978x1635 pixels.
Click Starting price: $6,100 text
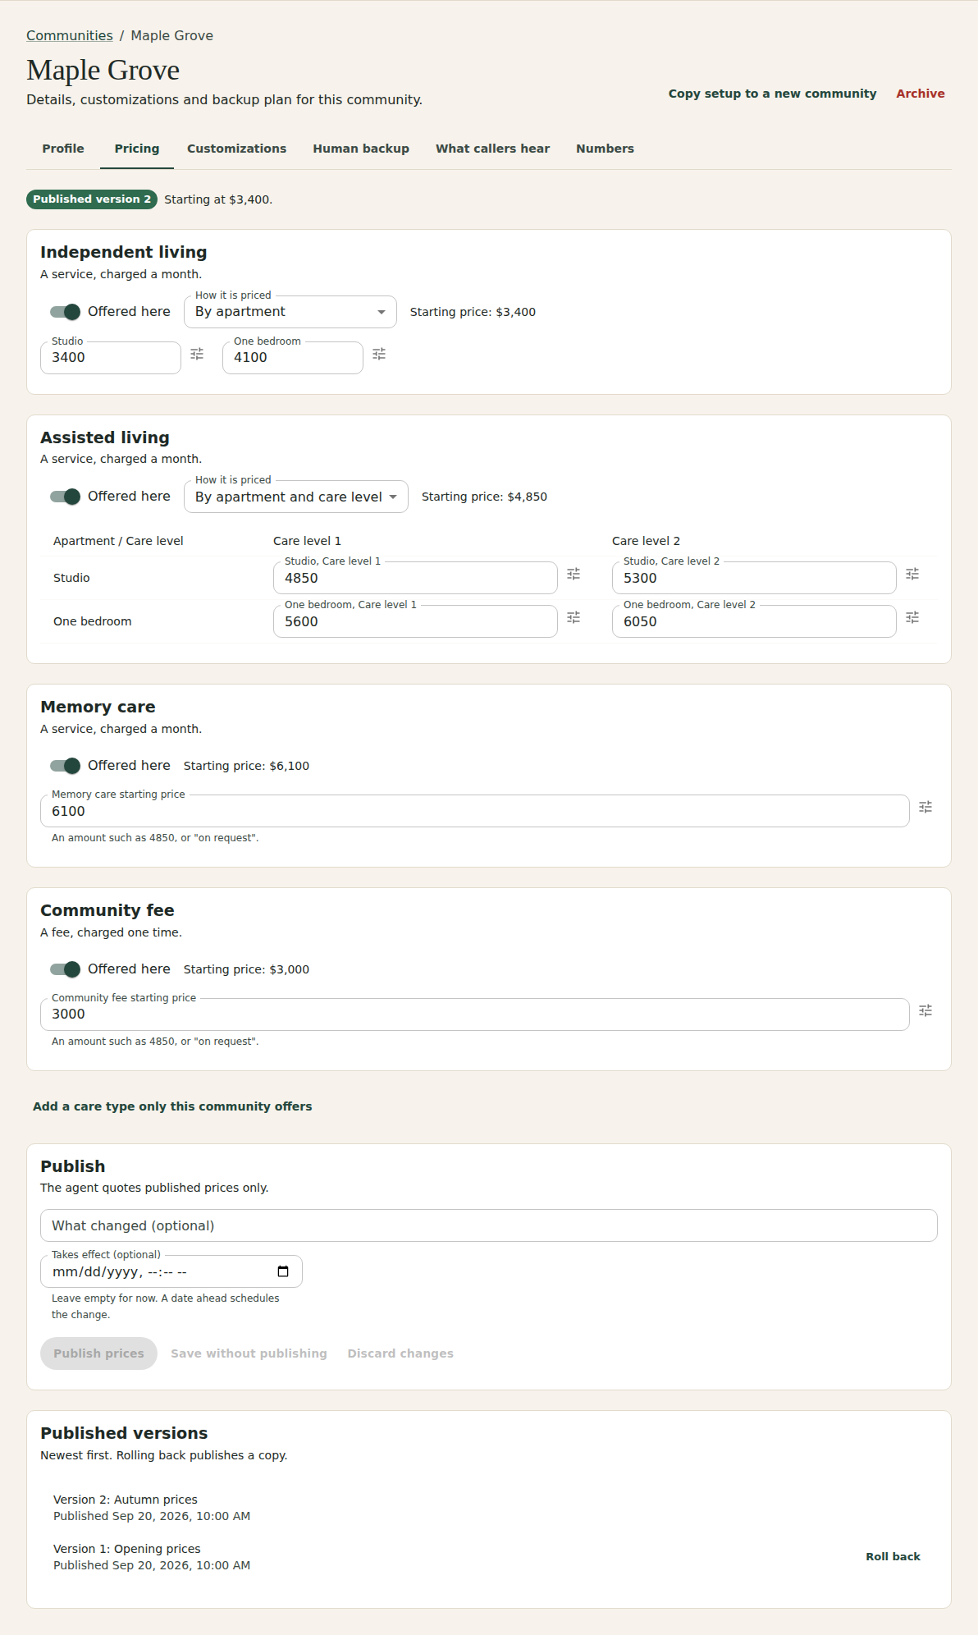coord(246,766)
